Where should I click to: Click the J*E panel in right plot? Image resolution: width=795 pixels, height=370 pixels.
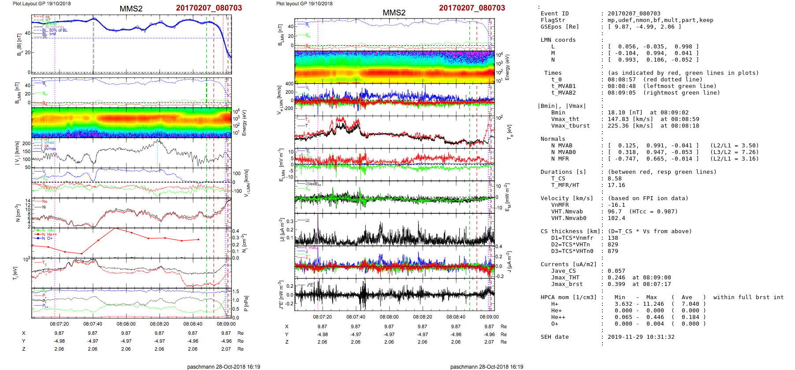point(394,294)
